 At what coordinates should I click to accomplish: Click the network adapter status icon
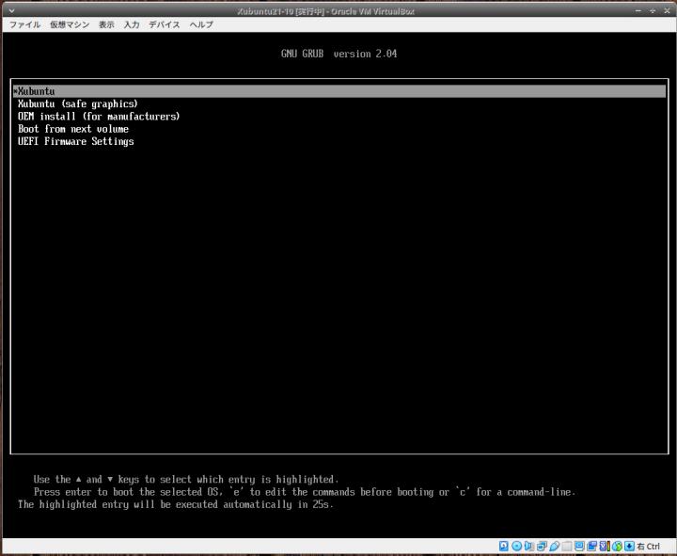[x=542, y=546]
